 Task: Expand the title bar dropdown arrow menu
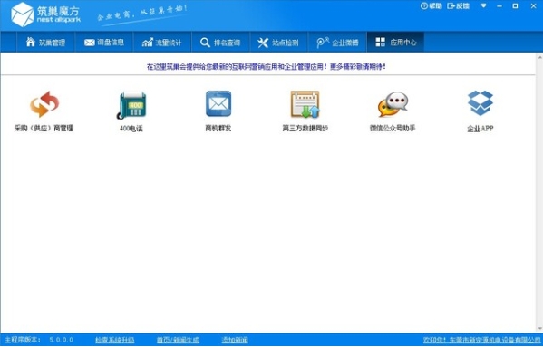pyautogui.click(x=483, y=5)
